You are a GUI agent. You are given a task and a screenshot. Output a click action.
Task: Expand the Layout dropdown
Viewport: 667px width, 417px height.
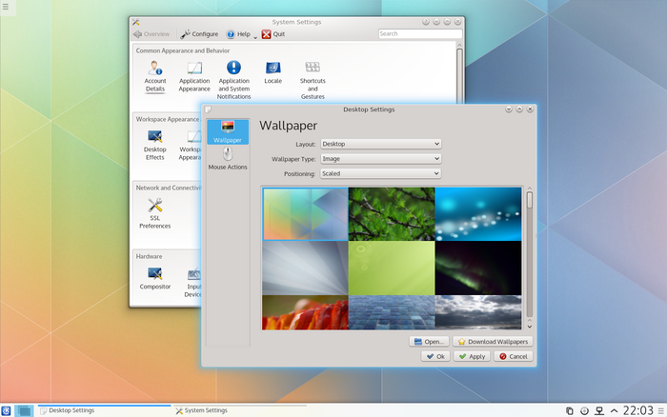[x=380, y=144]
